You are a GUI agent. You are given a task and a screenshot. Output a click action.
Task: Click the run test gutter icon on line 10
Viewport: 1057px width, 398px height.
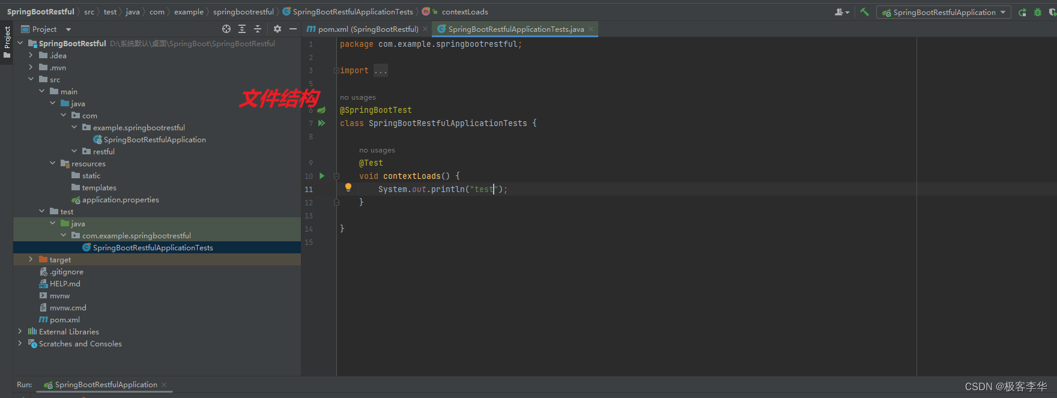pyautogui.click(x=322, y=176)
